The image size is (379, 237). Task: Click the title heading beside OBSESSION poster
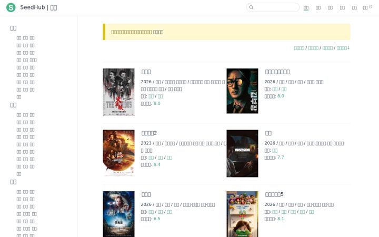click(268, 133)
